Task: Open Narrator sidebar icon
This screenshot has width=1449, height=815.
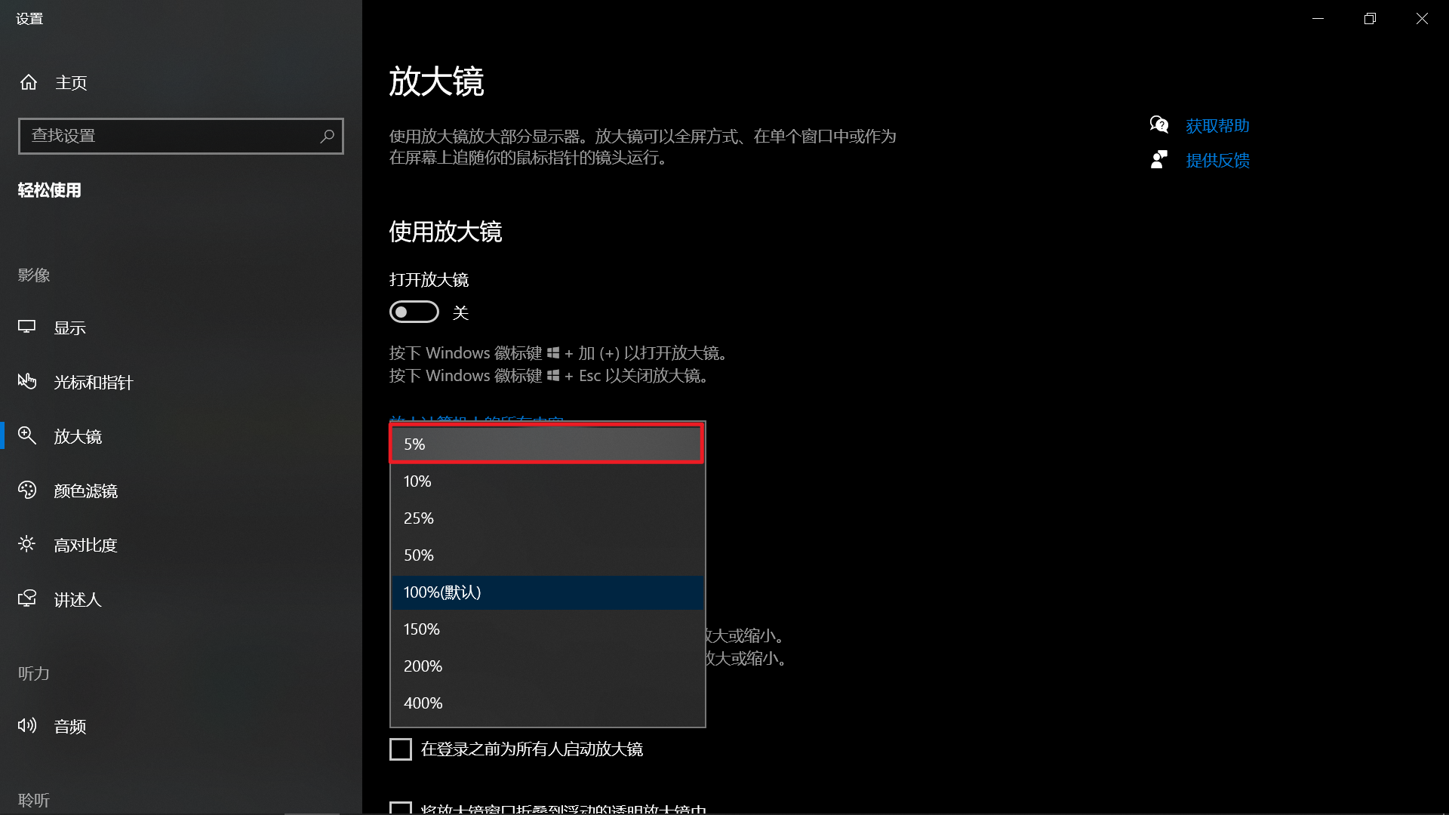Action: [27, 599]
